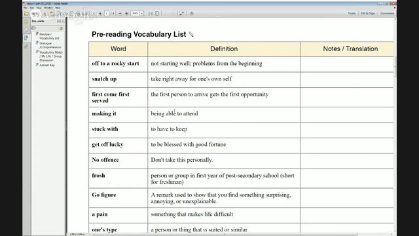Click the Open file folder icon
This screenshot has width=419, height=236.
[x=26, y=13]
